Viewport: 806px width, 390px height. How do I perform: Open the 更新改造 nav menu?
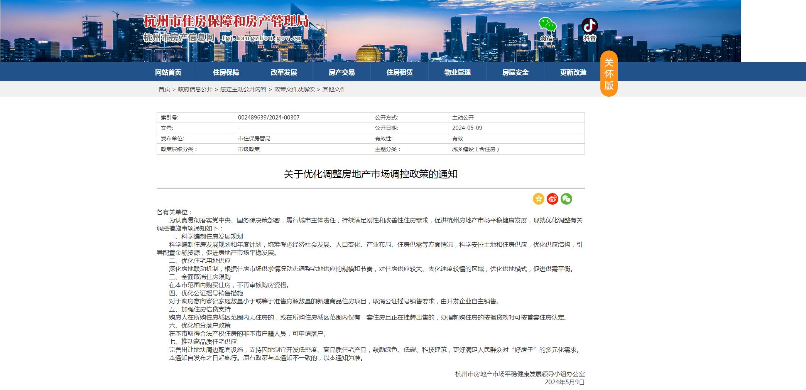coord(573,72)
